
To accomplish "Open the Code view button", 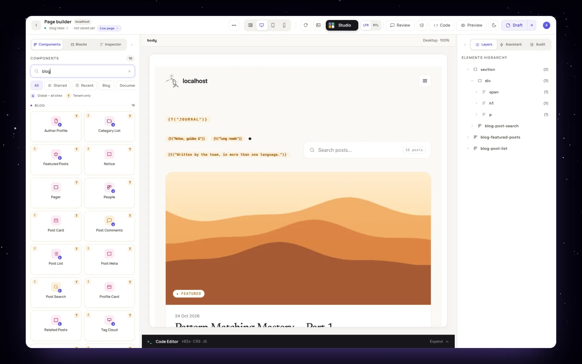I will (x=442, y=25).
